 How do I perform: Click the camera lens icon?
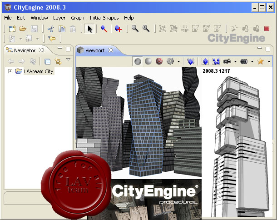(x=244, y=61)
